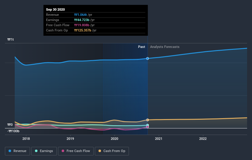Click the 2022 x-axis label
Image resolution: width=252 pixels, height=160 pixels.
pyautogui.click(x=203, y=139)
